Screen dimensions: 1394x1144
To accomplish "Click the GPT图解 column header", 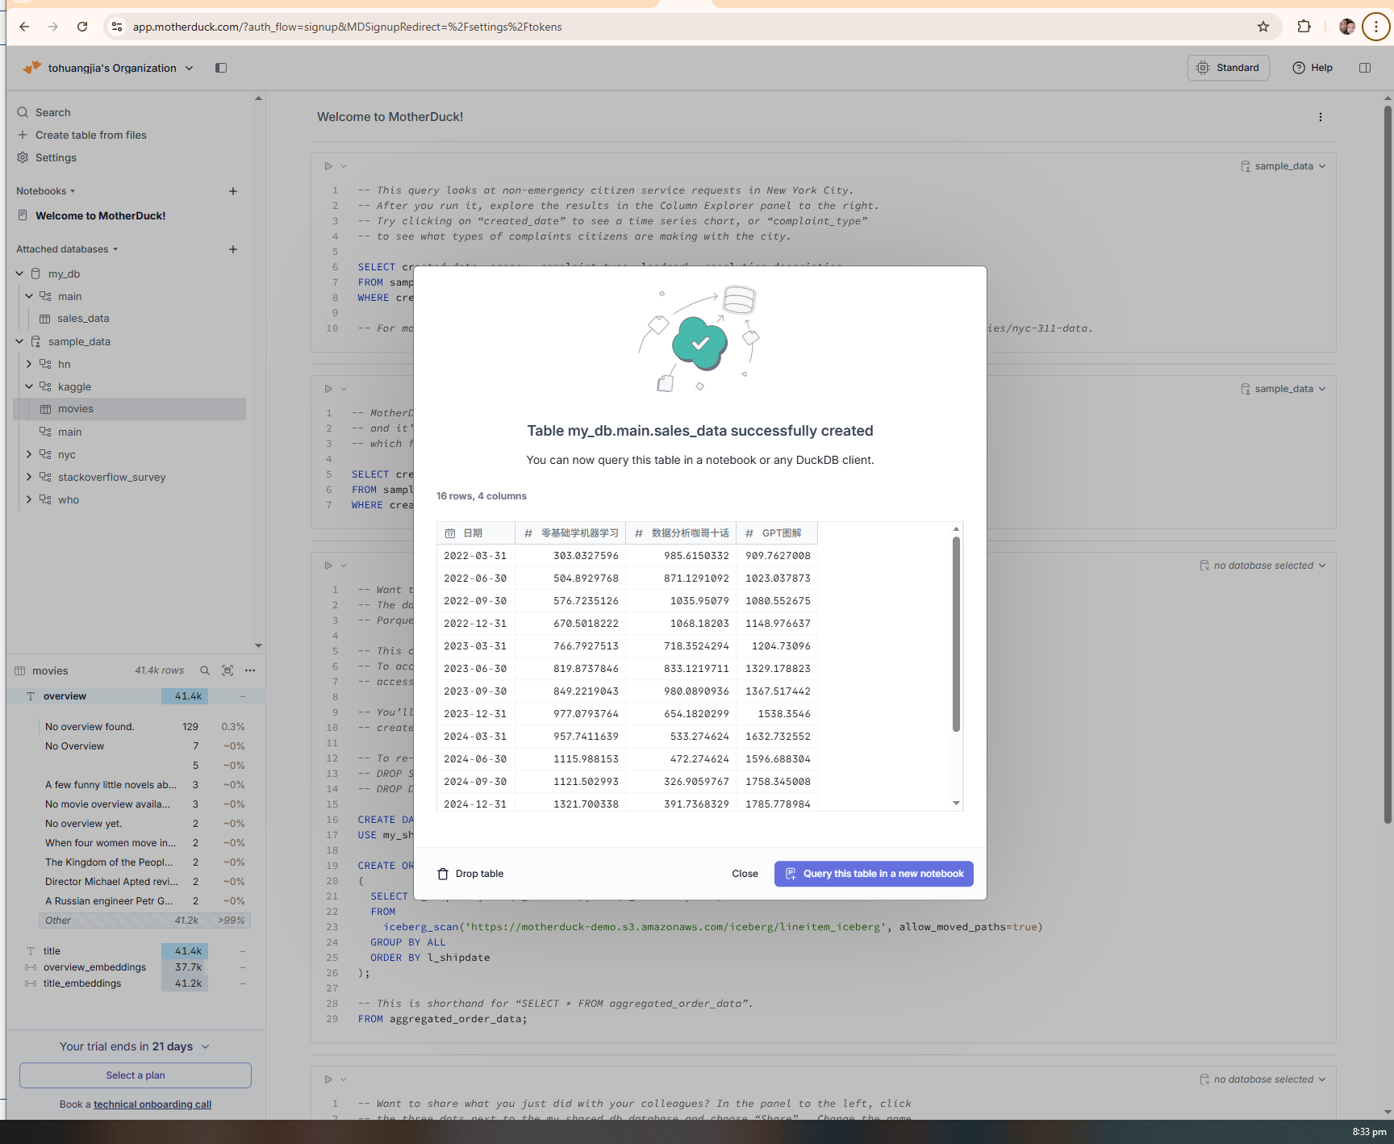I will [777, 533].
